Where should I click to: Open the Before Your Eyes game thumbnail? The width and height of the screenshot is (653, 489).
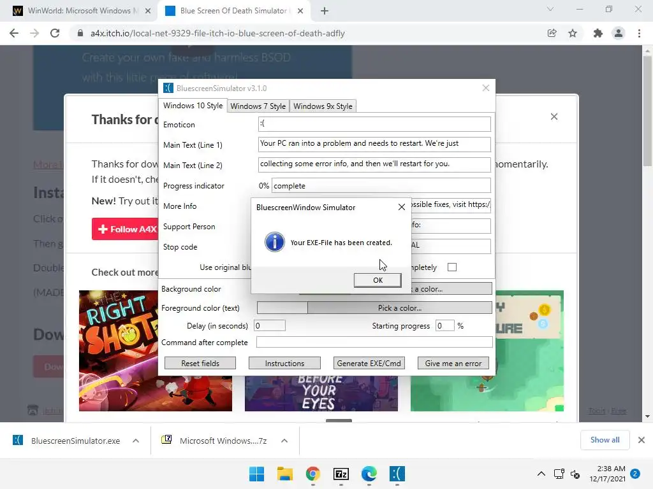click(321, 393)
